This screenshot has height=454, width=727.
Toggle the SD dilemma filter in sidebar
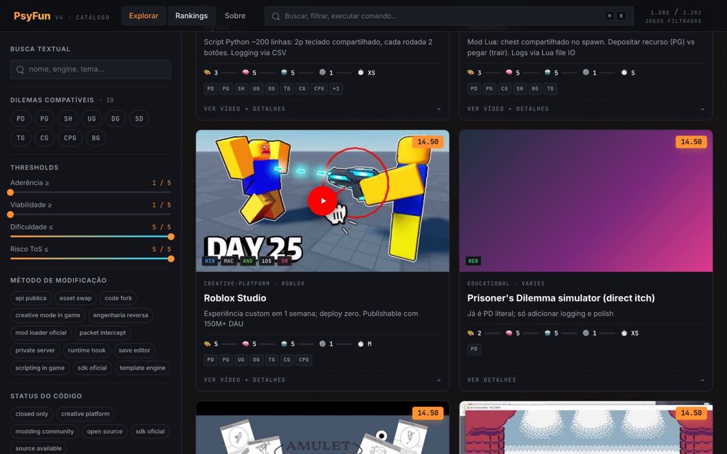[x=139, y=119]
